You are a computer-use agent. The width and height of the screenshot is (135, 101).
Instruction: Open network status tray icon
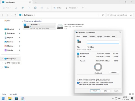tap(116, 98)
